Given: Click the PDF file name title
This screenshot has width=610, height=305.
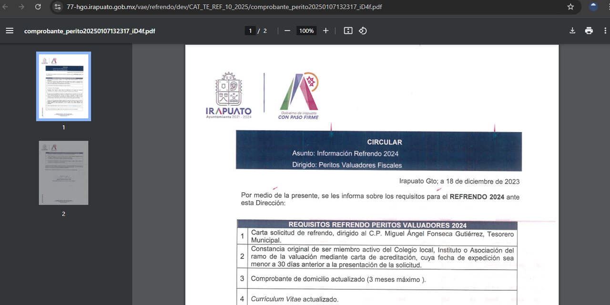Looking at the screenshot, I should tap(90, 31).
